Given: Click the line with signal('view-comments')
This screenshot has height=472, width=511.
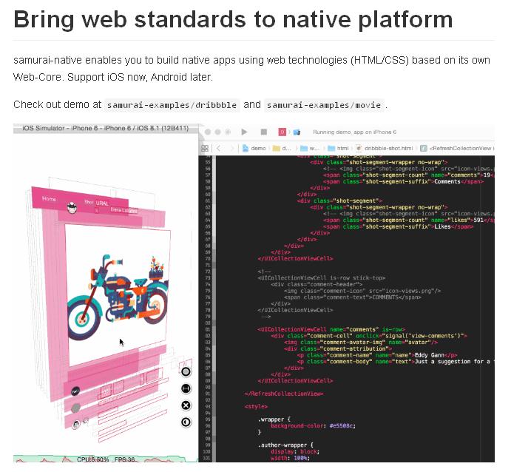Looking at the screenshot, I should (x=368, y=336).
